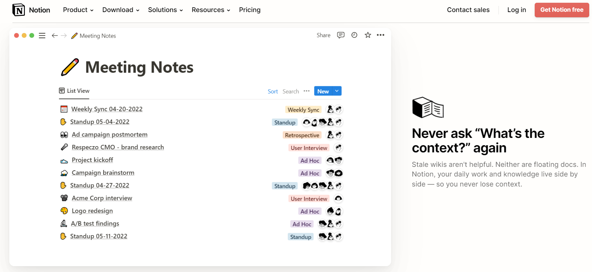Viewport: 592px width, 272px height.
Task: Open Ad campaign postmortem page
Action: pos(109,135)
